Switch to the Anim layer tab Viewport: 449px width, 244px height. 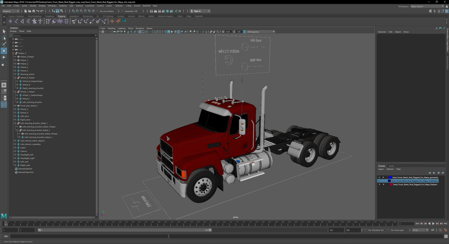(x=391, y=166)
